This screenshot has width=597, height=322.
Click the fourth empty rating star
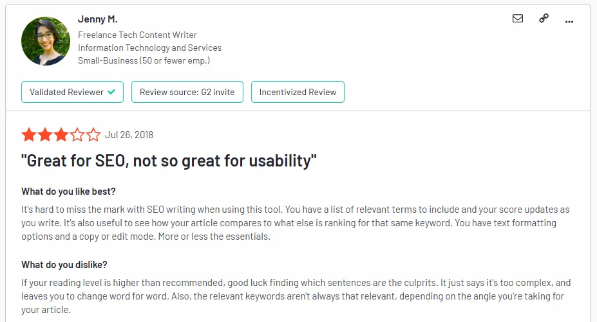[77, 135]
